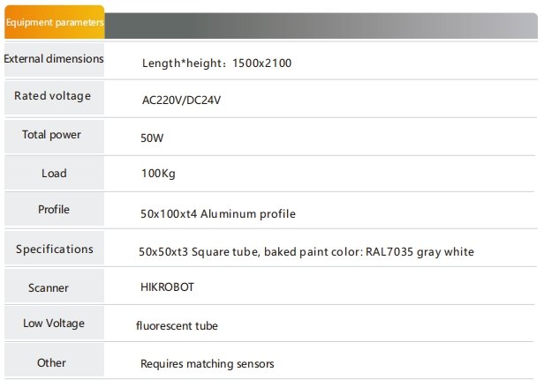Screen dimensions: 544x387
Task: Select the Profile label cell
Action: point(54,210)
